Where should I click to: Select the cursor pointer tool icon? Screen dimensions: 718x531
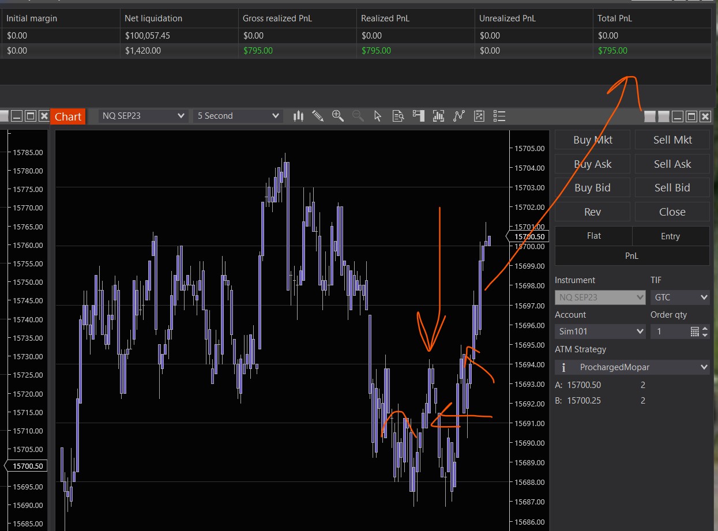[378, 116]
